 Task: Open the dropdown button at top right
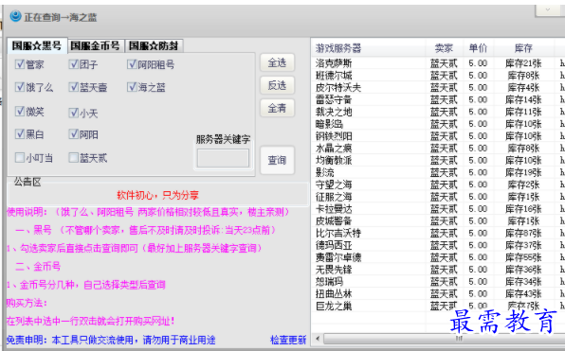click(x=548, y=9)
